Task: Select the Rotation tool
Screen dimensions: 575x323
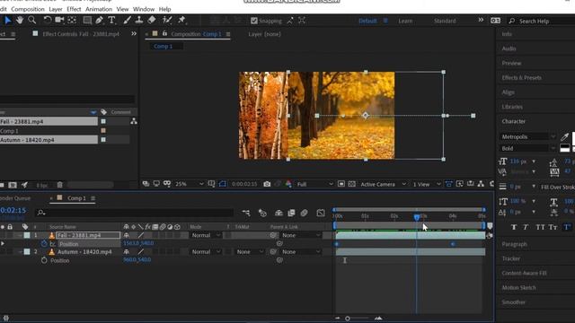Action: coord(47,20)
